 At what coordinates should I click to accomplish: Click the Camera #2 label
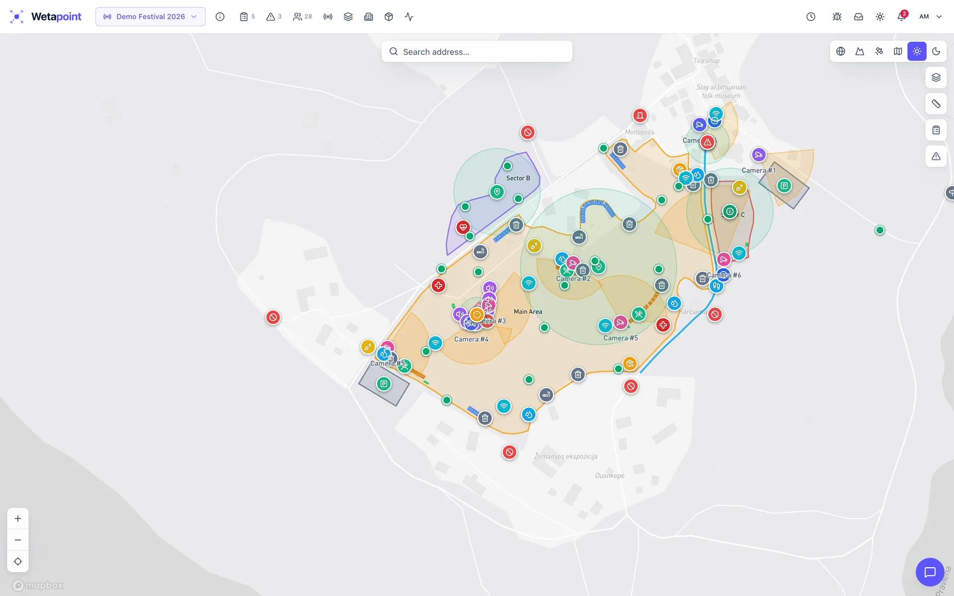tap(573, 279)
